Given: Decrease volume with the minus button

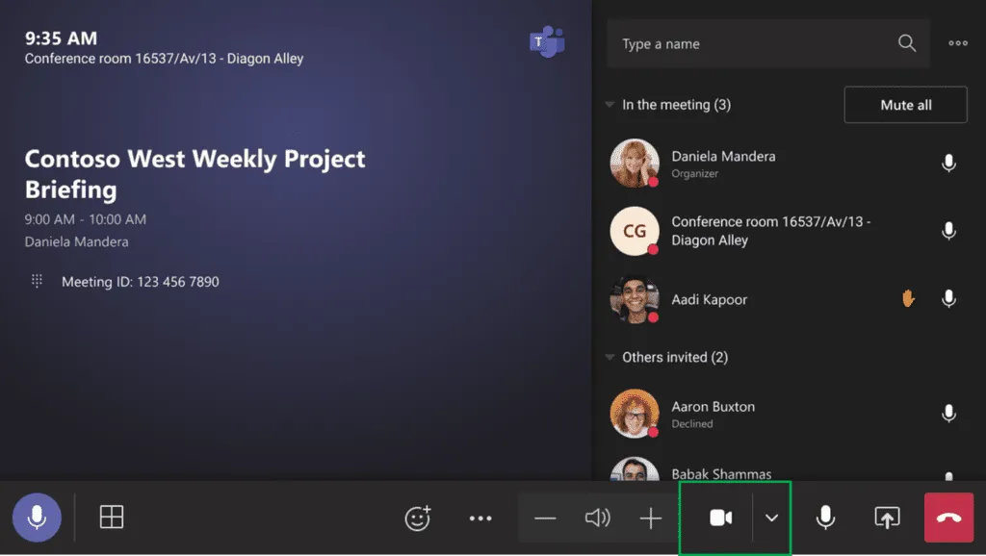Looking at the screenshot, I should coord(545,518).
